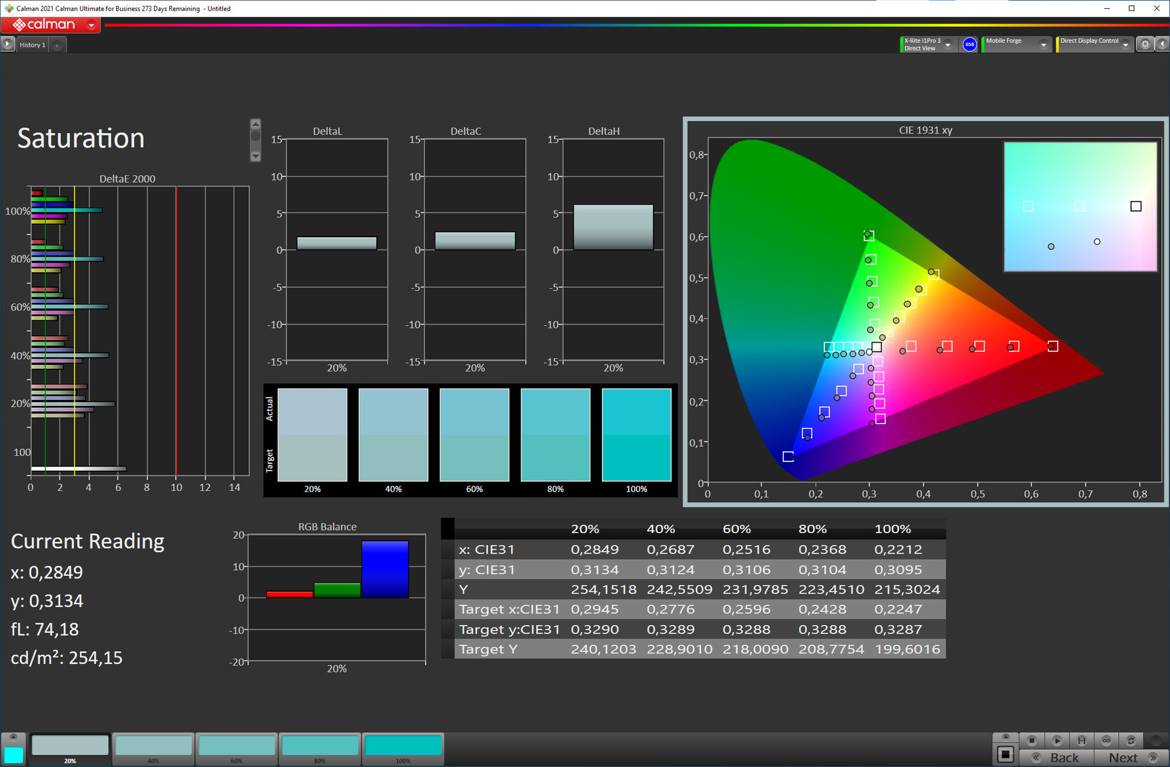Viewport: 1170px width, 767px height.
Task: Click scroll down arrow next to Saturation
Action: [x=256, y=156]
